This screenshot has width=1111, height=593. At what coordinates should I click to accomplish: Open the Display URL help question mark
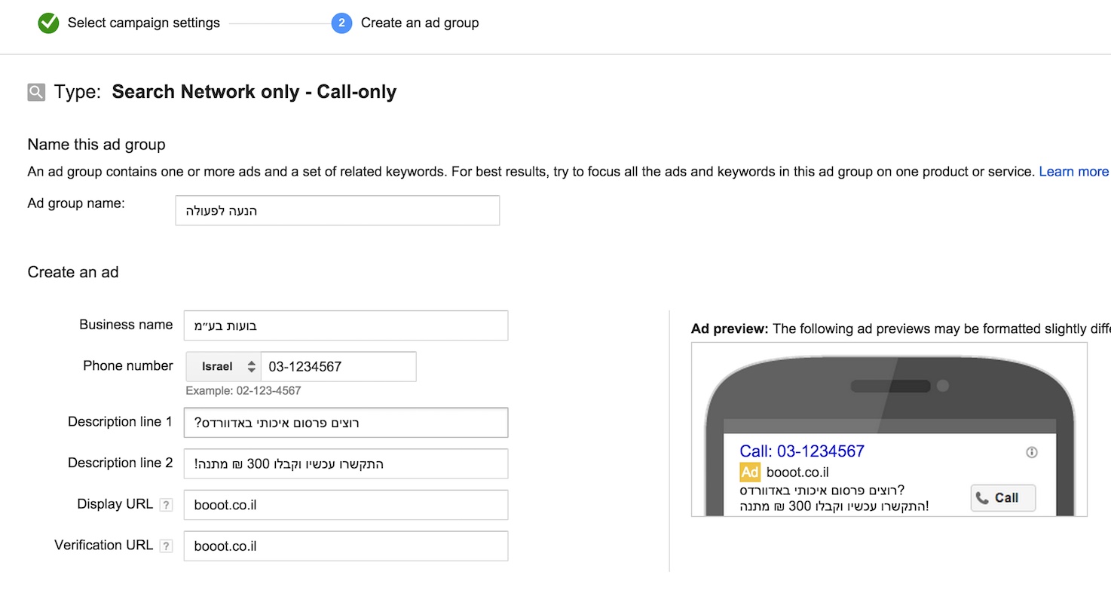point(167,505)
